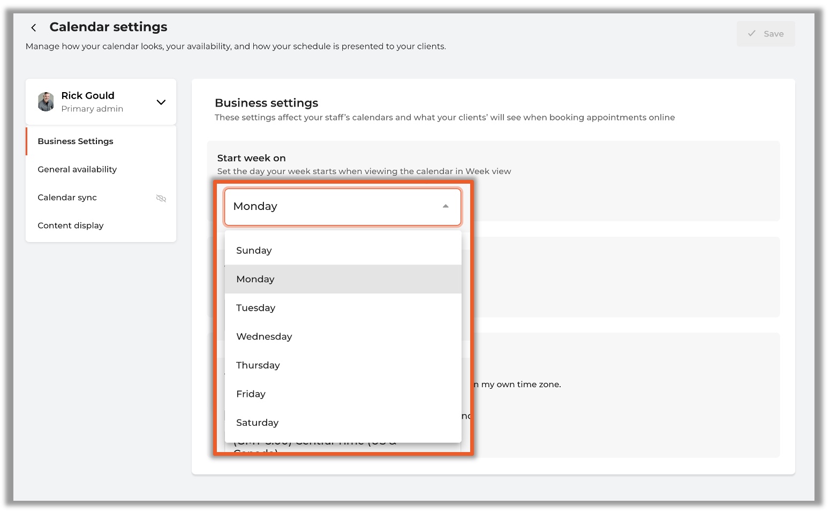Collapse the Start week on dropdown arrow
The height and width of the screenshot is (512, 830).
[x=445, y=207]
